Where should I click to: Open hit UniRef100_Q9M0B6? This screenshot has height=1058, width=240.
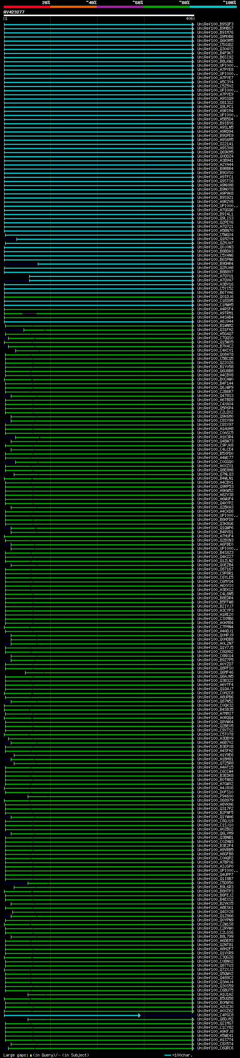(215, 36)
